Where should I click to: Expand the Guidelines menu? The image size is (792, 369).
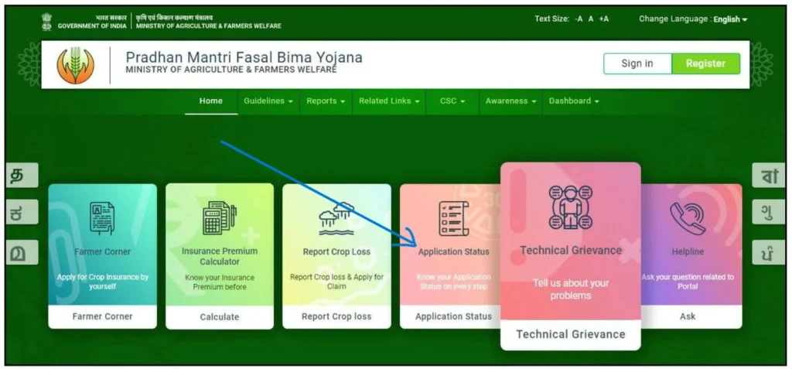tap(268, 101)
